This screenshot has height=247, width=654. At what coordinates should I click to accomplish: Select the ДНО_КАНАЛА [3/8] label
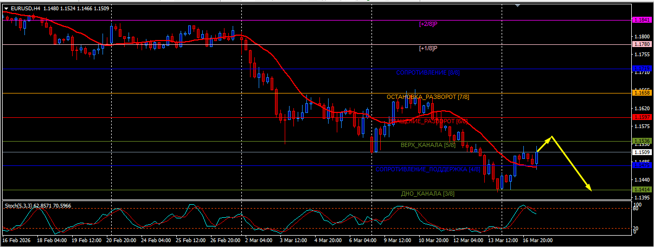(428, 193)
